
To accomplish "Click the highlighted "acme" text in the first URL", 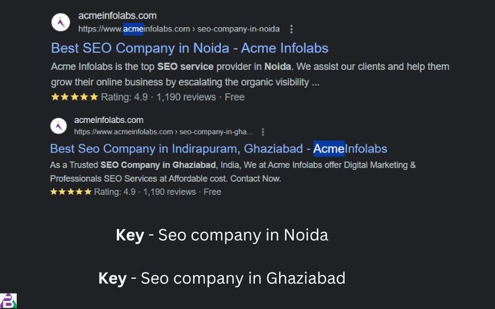I will click(x=133, y=29).
